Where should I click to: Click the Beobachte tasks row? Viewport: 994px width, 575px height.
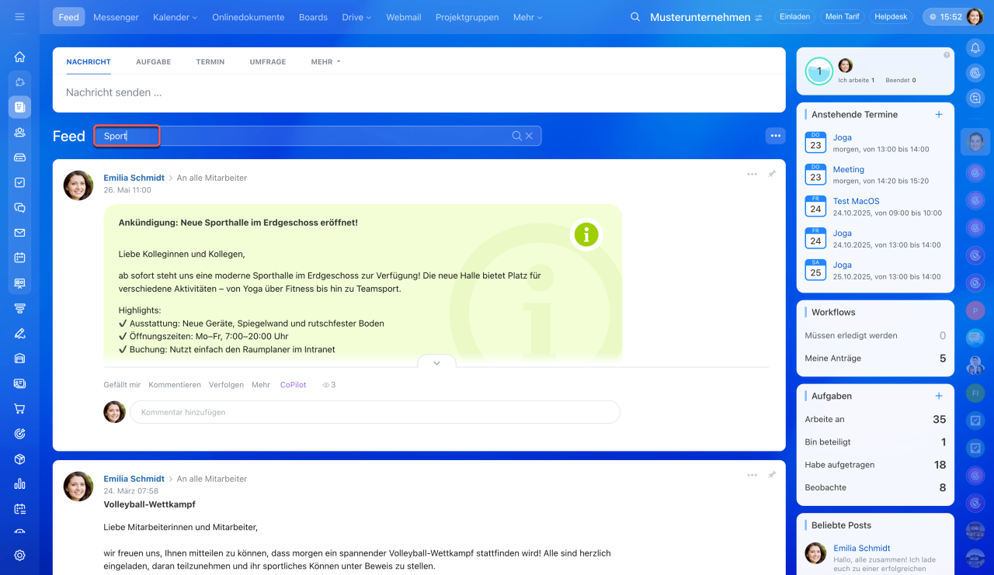tap(875, 487)
